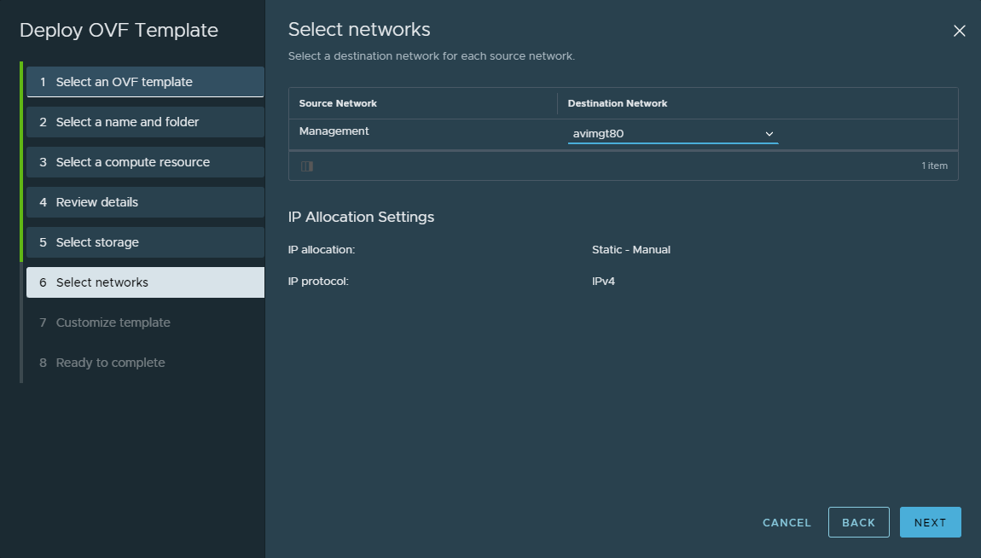Open step 3 Select a compute resource
The height and width of the screenshot is (558, 981).
(x=145, y=162)
